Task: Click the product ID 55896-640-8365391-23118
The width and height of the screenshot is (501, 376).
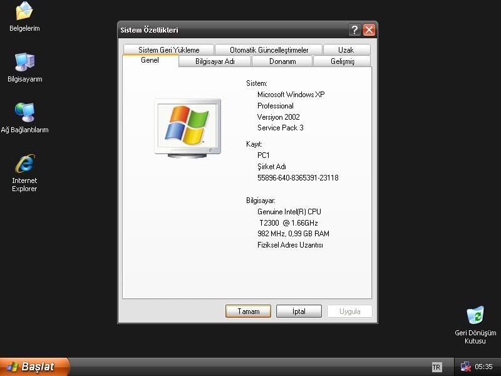Action: point(298,178)
